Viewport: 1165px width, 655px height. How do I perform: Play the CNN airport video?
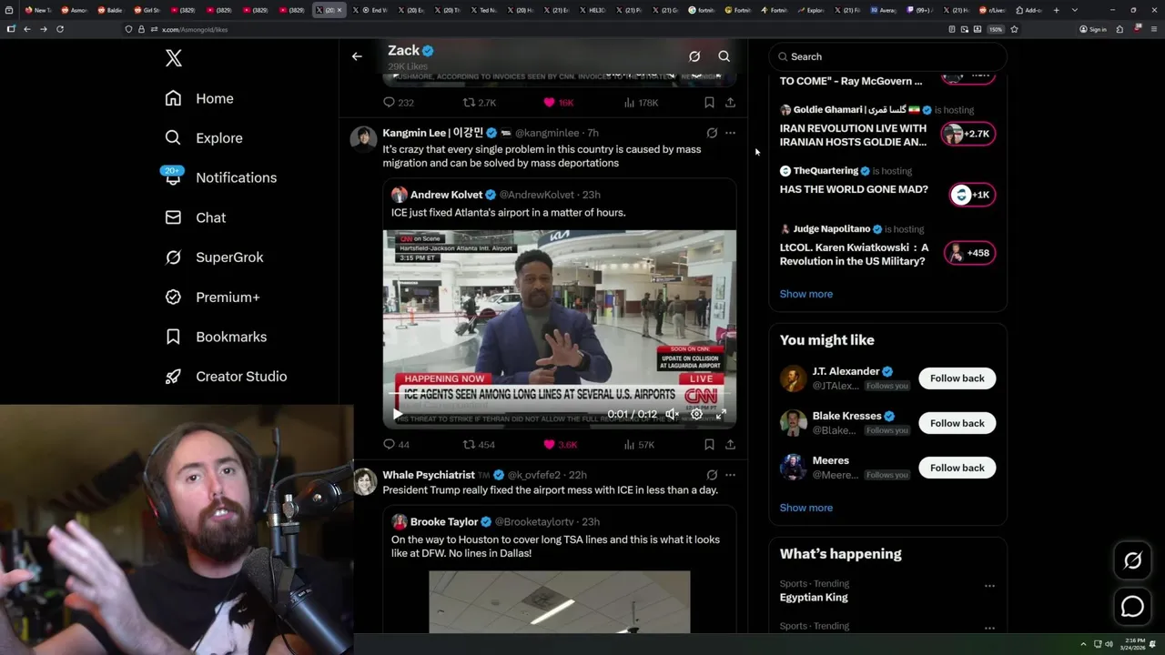(x=398, y=414)
